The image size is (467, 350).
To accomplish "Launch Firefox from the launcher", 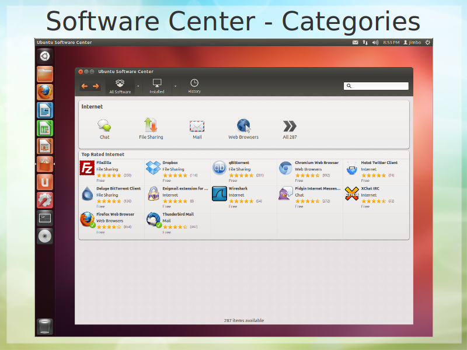I will (x=45, y=92).
